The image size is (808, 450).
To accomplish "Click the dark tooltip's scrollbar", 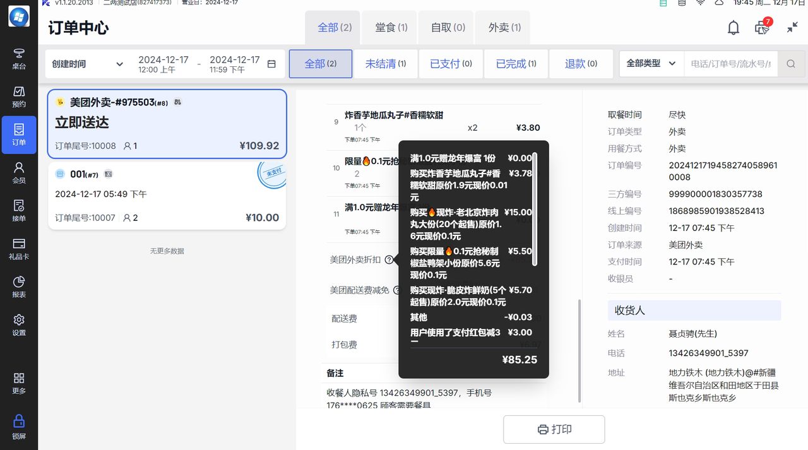I will point(535,208).
